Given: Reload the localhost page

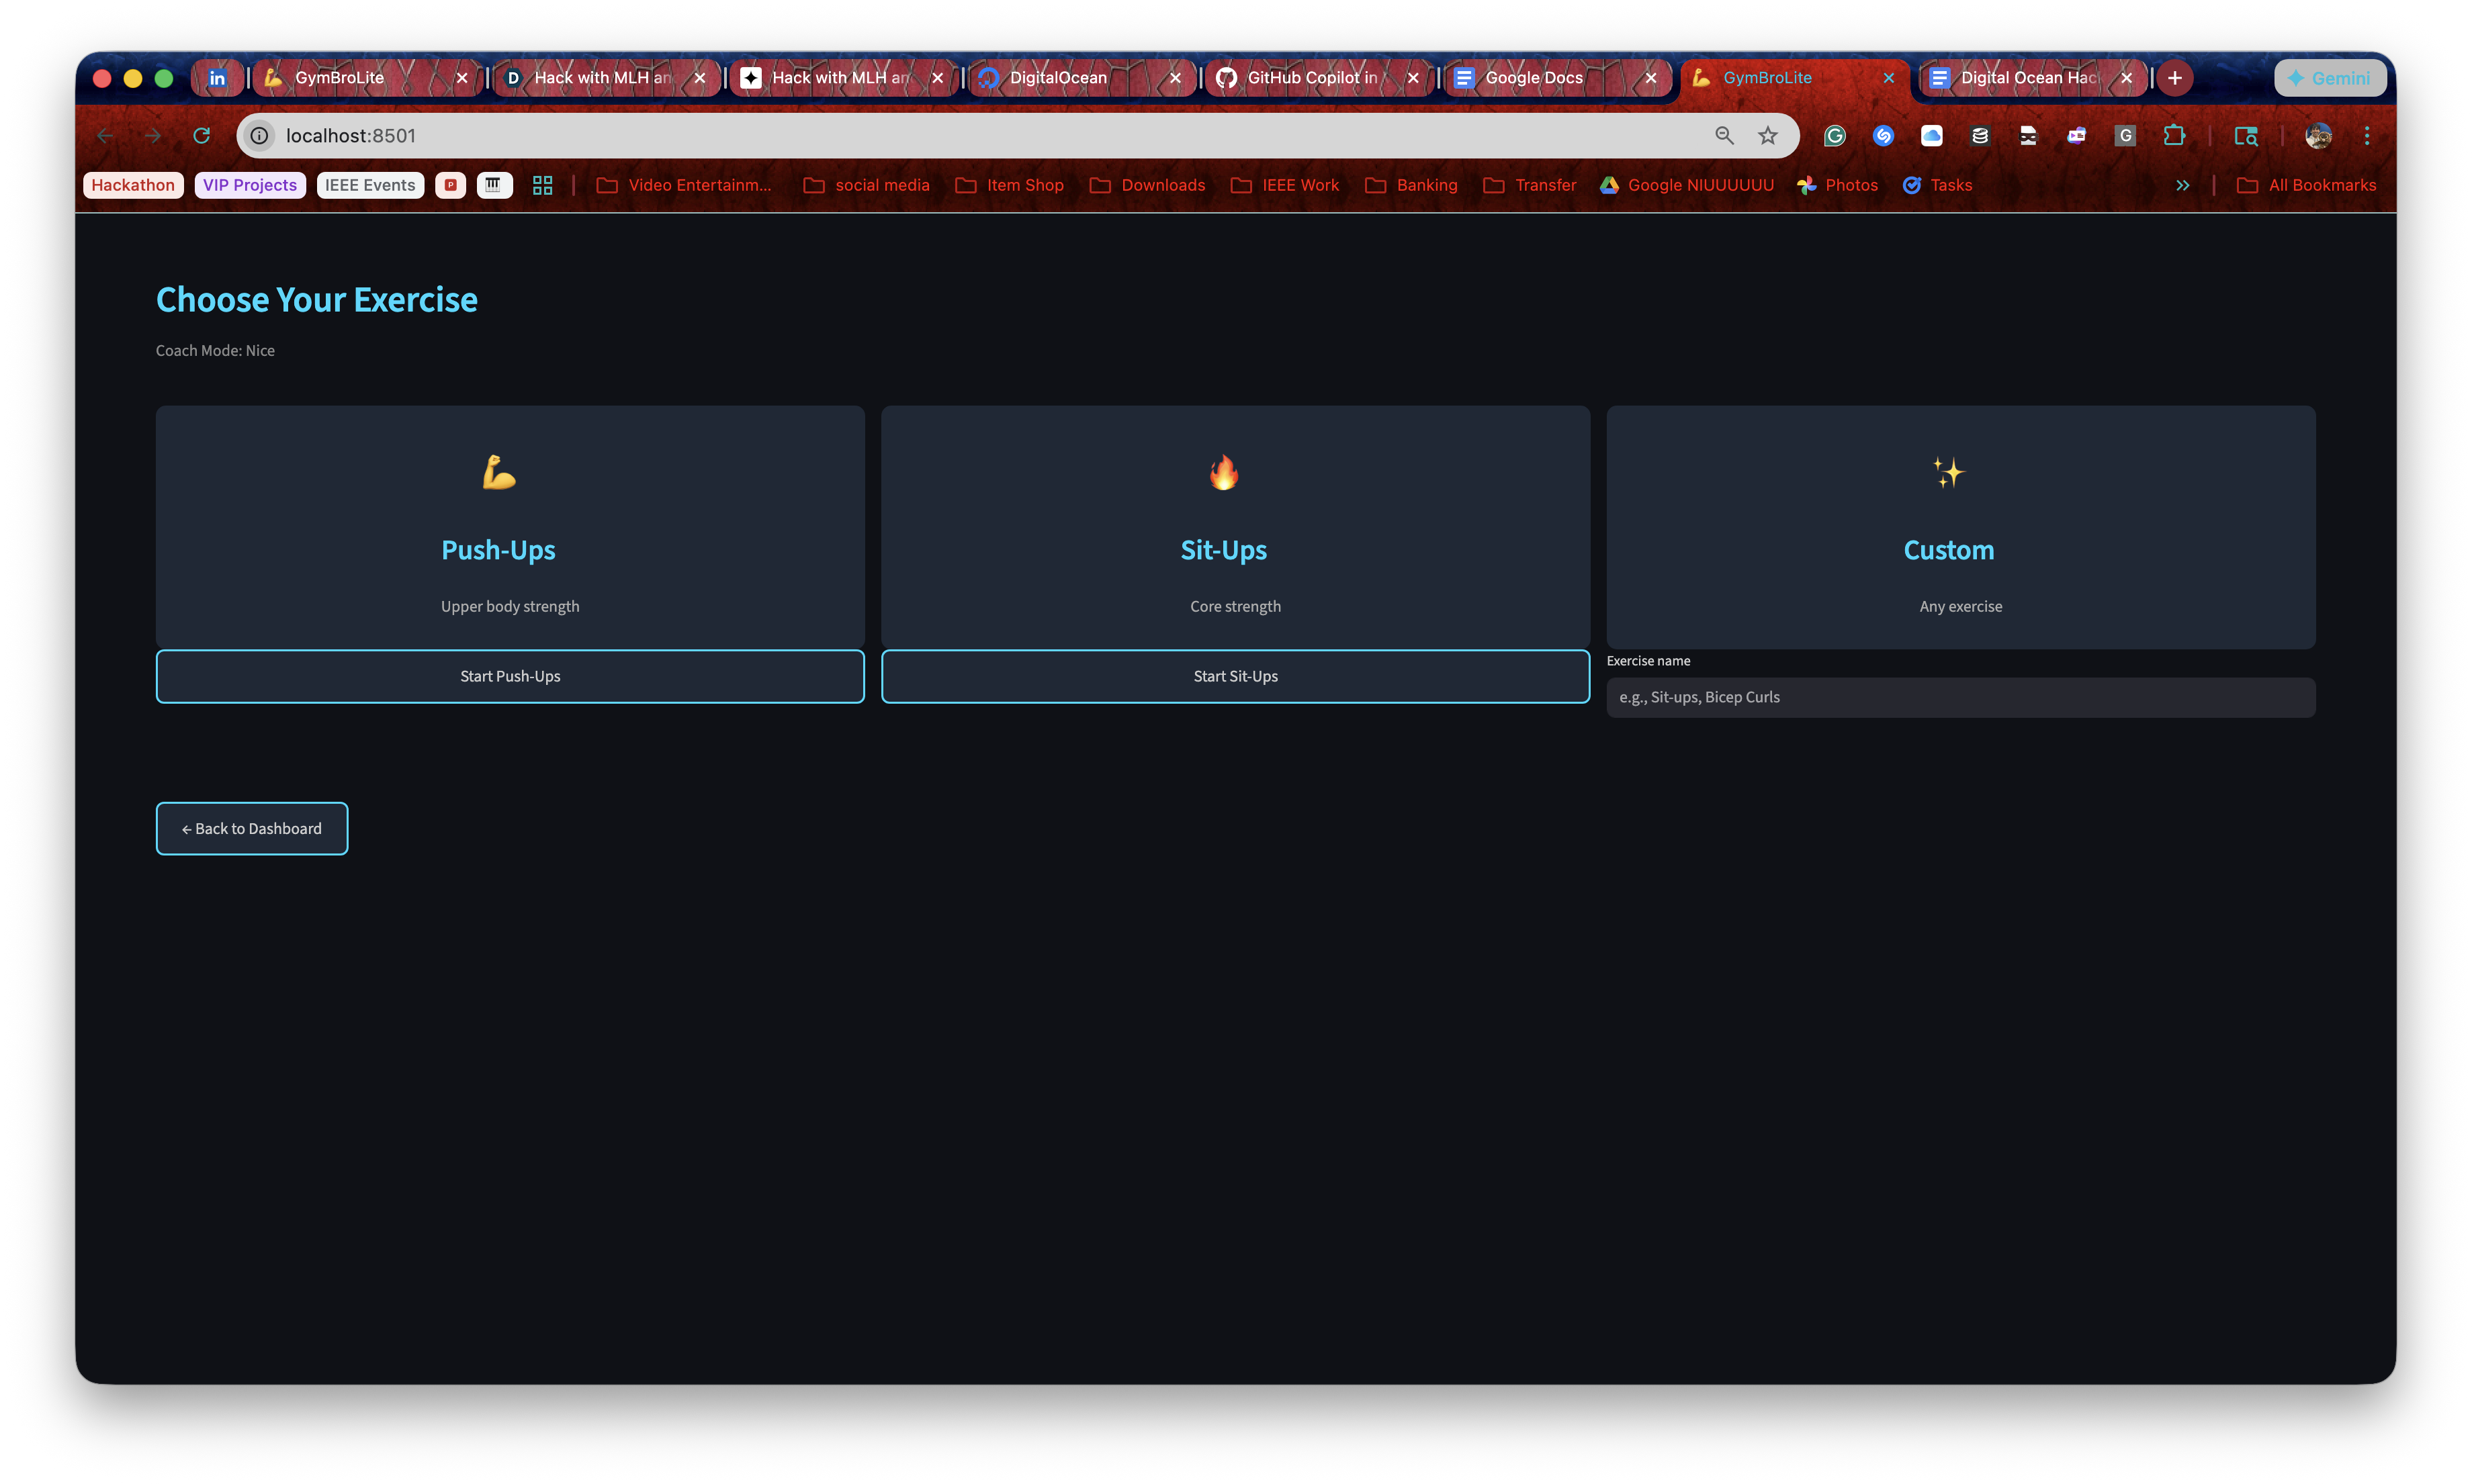Looking at the screenshot, I should point(201,136).
